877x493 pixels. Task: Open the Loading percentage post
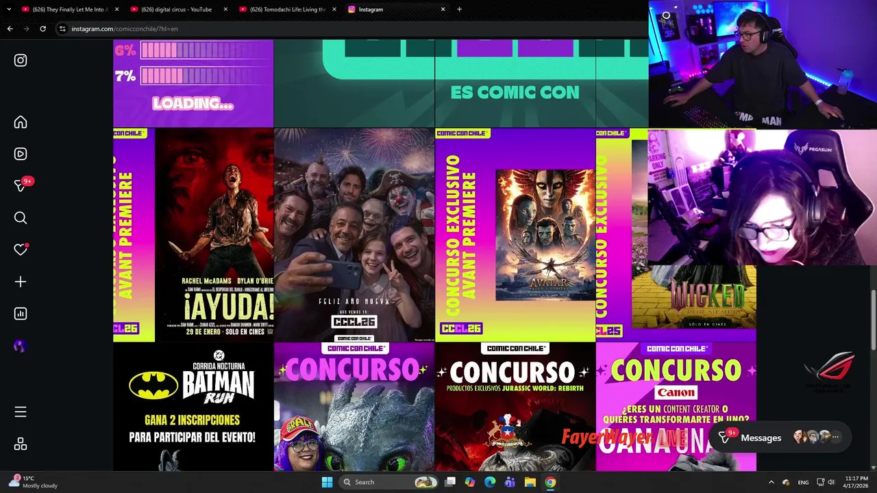click(x=193, y=83)
